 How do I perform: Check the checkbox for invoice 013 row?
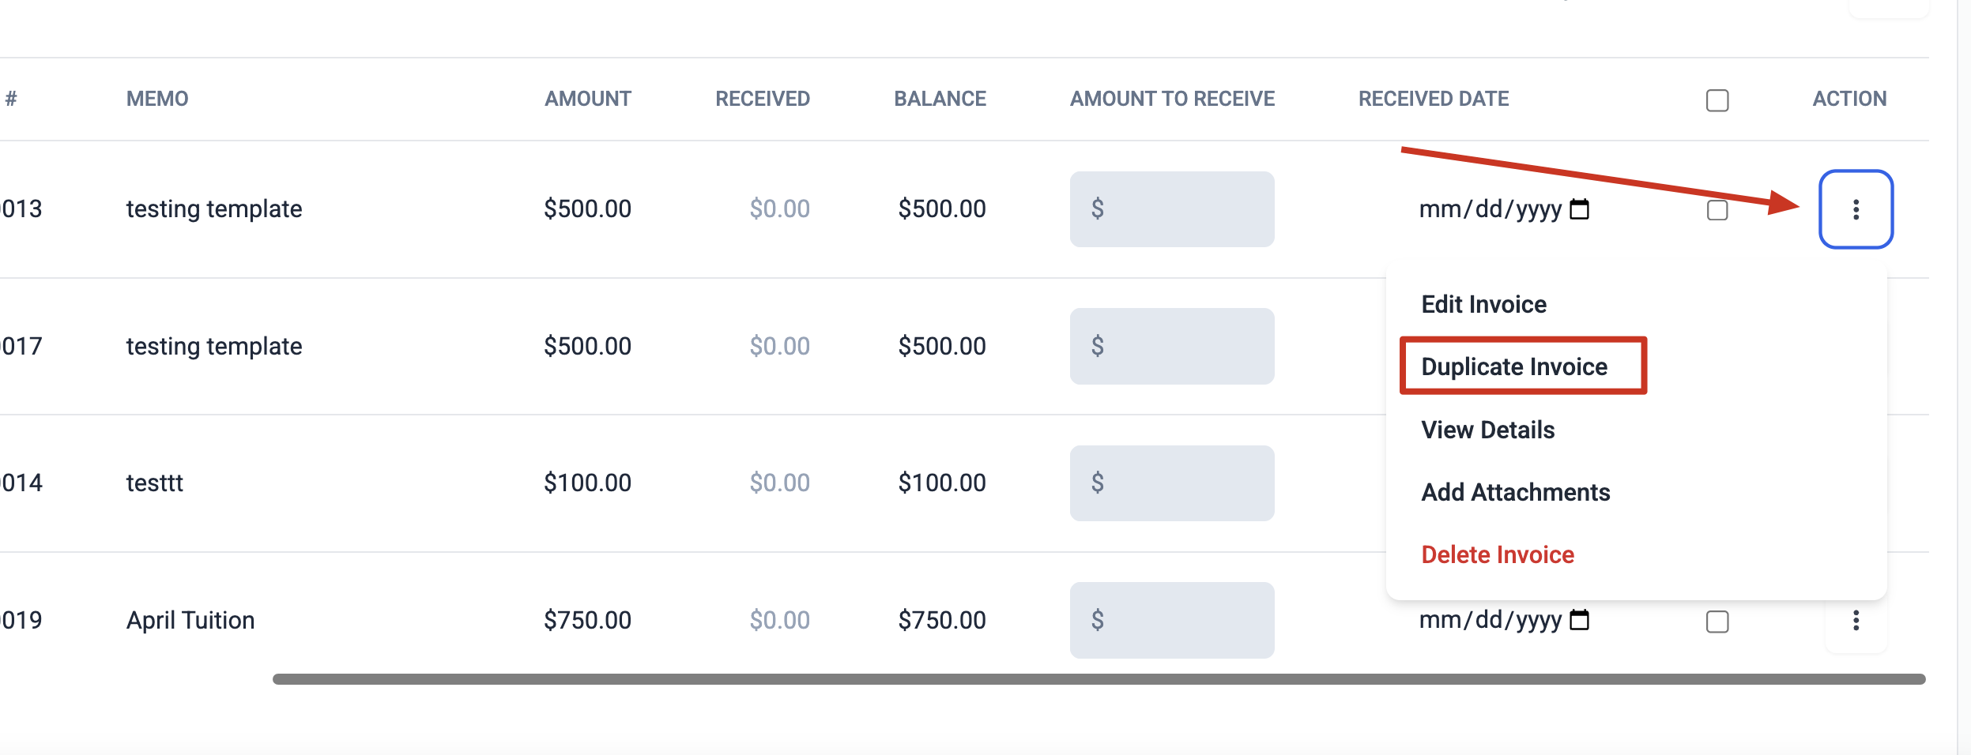coord(1717,210)
